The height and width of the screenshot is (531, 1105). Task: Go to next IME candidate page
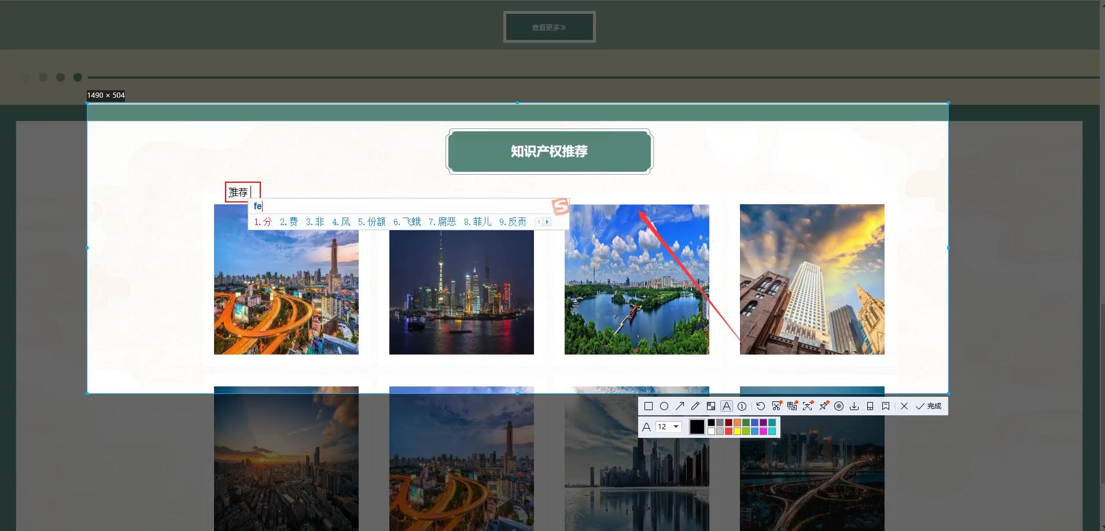click(x=547, y=222)
